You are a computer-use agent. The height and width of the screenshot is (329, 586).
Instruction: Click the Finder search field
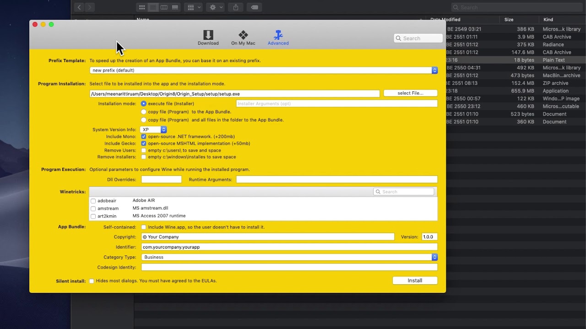(x=516, y=7)
